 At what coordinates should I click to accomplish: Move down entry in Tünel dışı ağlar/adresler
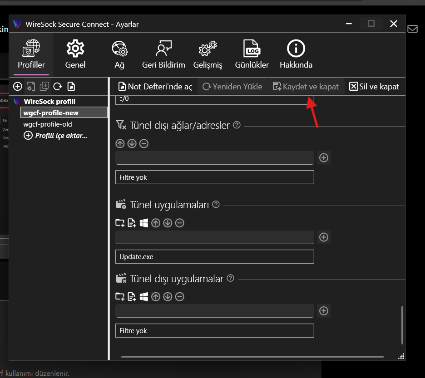pyautogui.click(x=132, y=143)
